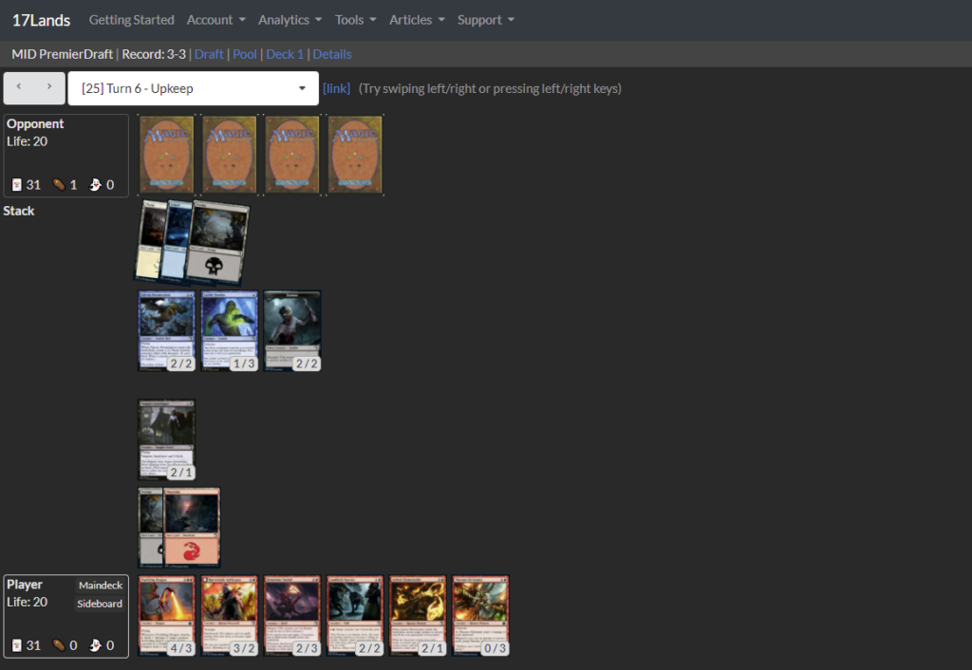Viewport: 972px width, 670px height.
Task: Open the Account dropdown
Action: coord(215,20)
